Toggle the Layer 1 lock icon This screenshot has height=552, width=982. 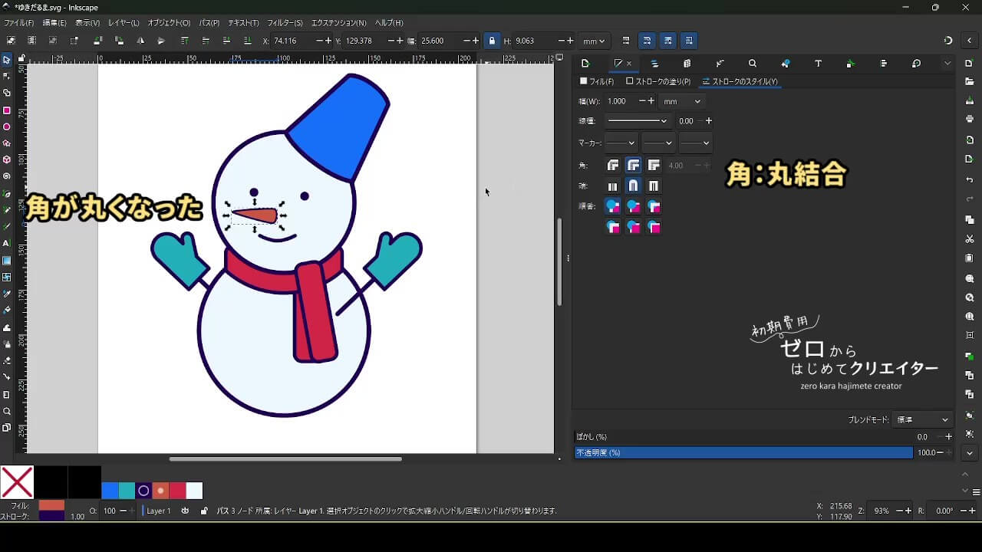203,511
